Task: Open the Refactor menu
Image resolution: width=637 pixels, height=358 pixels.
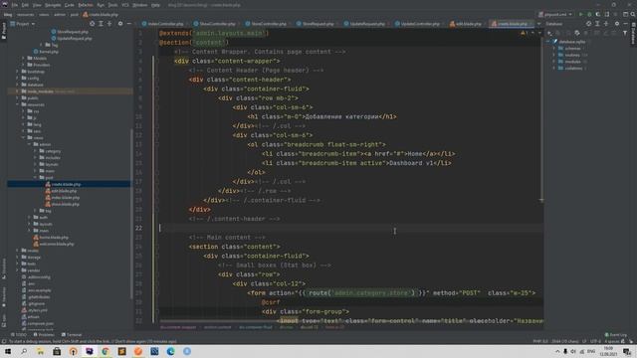Action: 86,5
